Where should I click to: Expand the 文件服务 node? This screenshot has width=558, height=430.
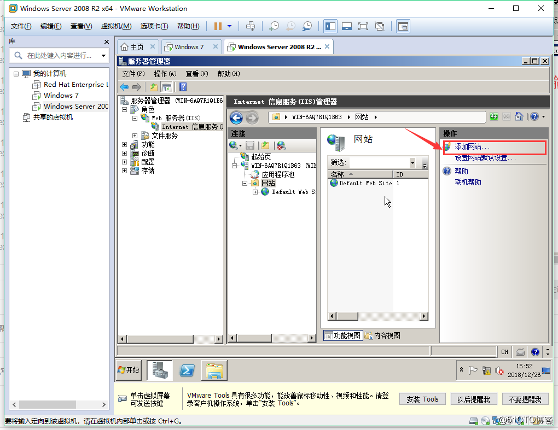pyautogui.click(x=135, y=136)
